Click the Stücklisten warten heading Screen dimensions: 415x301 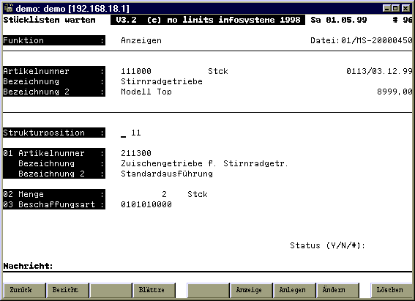(49, 20)
